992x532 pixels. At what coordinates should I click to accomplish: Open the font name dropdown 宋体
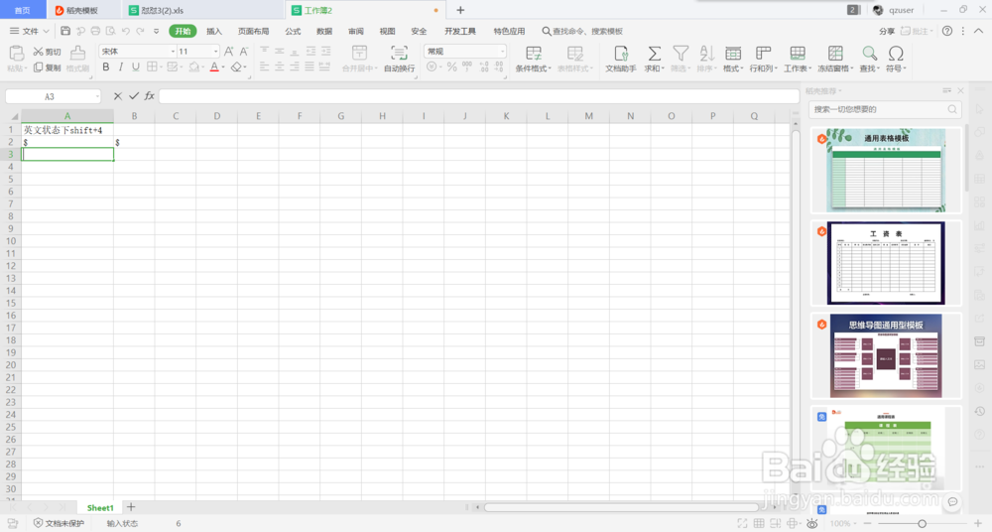coord(173,52)
